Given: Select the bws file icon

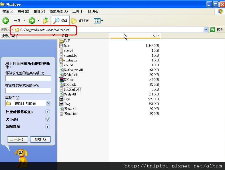Looking at the screenshot, I should point(61,46).
